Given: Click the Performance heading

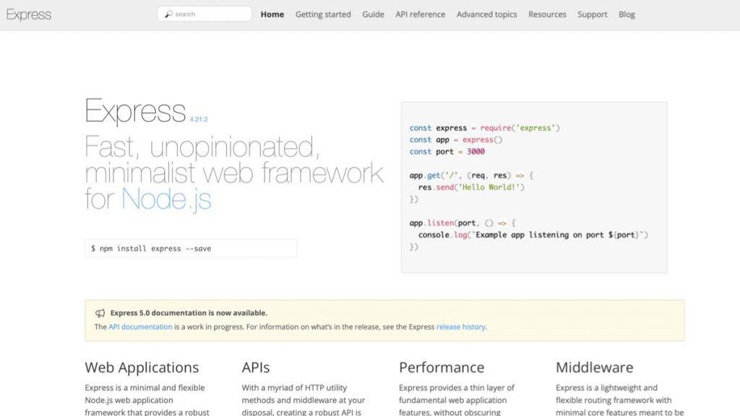Looking at the screenshot, I should [x=442, y=367].
